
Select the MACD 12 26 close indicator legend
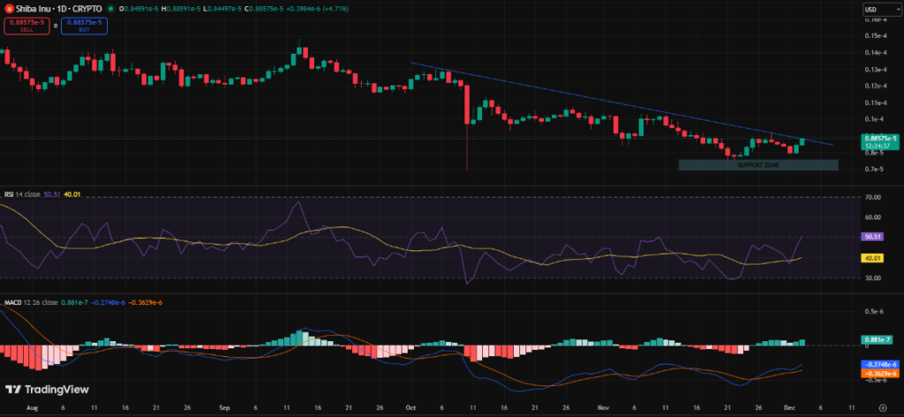pyautogui.click(x=31, y=302)
